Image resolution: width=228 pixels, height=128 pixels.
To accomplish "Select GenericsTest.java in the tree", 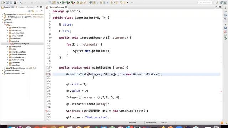I will [x=21, y=44].
